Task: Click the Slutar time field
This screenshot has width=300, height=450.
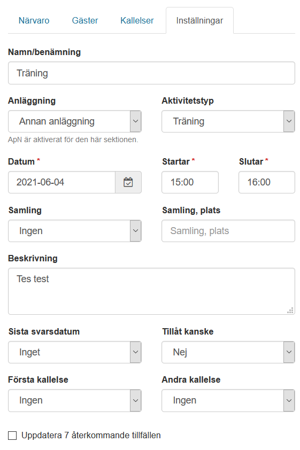Action: click(267, 182)
